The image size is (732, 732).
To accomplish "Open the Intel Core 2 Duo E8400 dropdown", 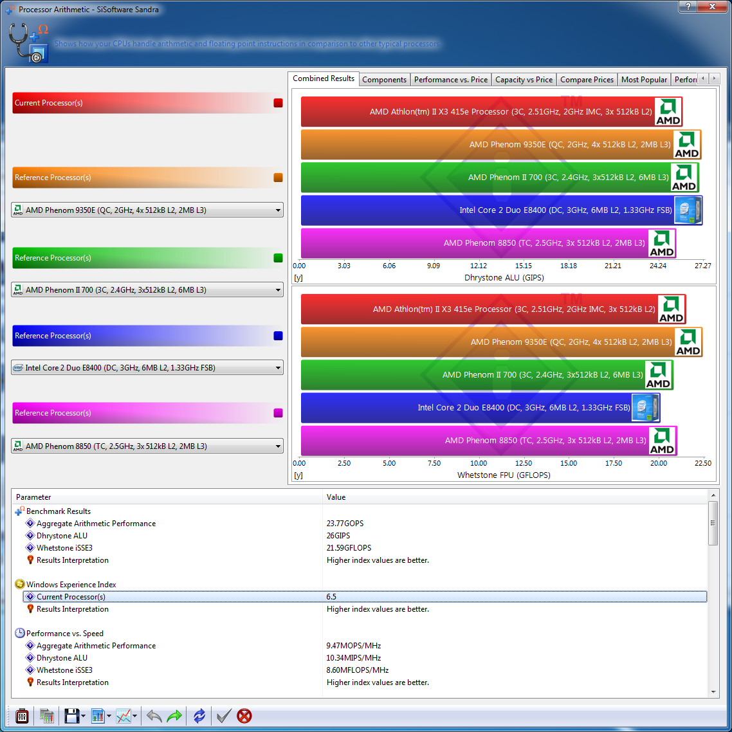I will (x=147, y=368).
